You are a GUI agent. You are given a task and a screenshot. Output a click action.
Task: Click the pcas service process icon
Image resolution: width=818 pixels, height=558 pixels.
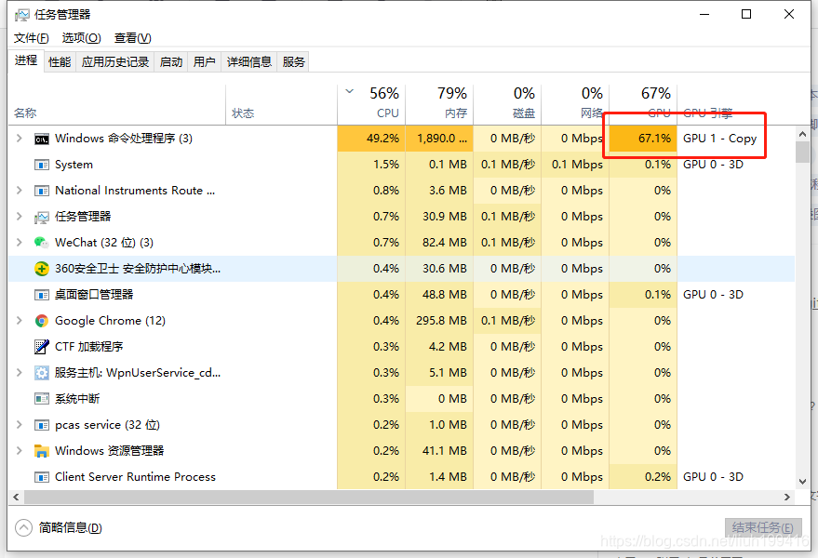pyautogui.click(x=42, y=425)
